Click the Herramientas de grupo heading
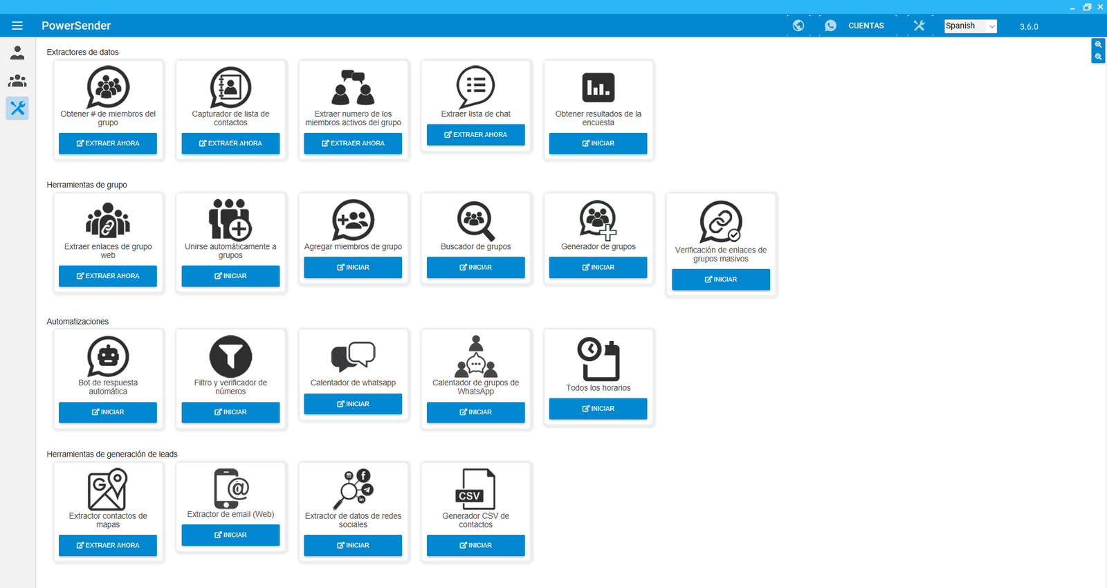This screenshot has width=1107, height=588. 86,185
